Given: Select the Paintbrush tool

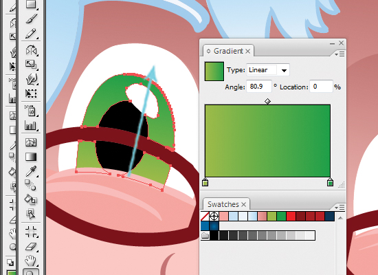Looking at the screenshot, I should click(31, 19).
